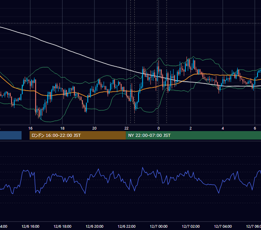The image size is (261, 230).
Task: Click the 12/7 02:00 time axis label
Action: pos(191,226)
